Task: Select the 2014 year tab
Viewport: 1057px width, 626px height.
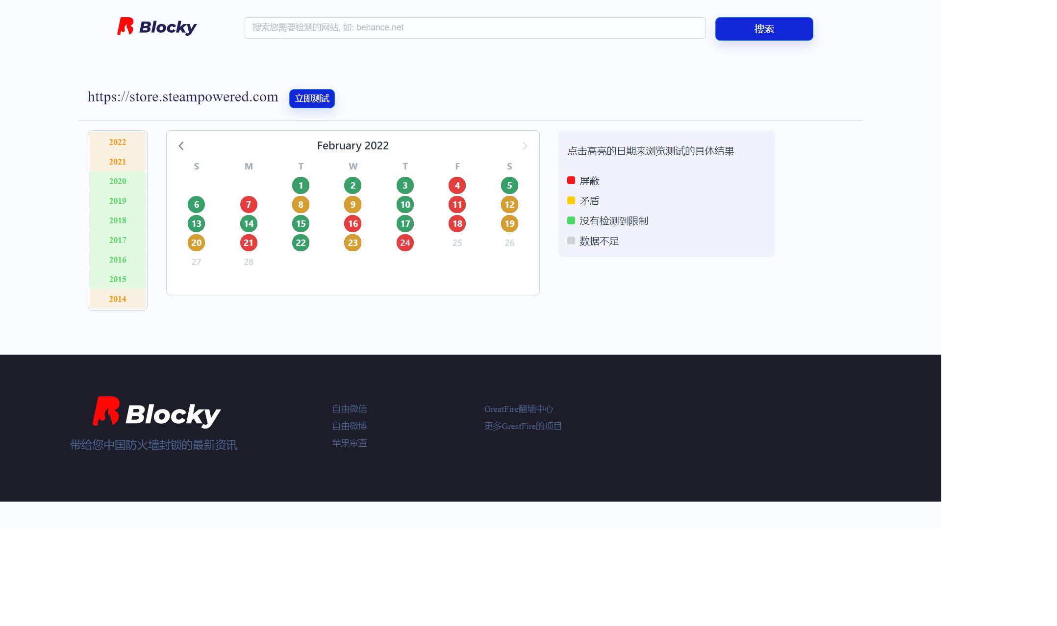Action: coord(118,299)
